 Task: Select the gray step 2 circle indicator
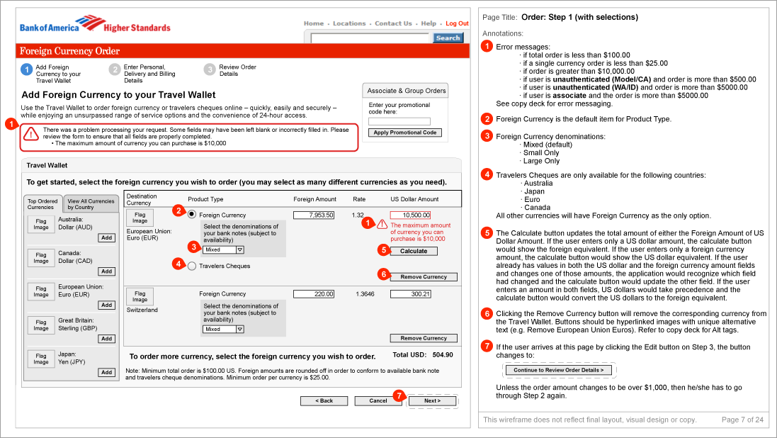(x=115, y=69)
